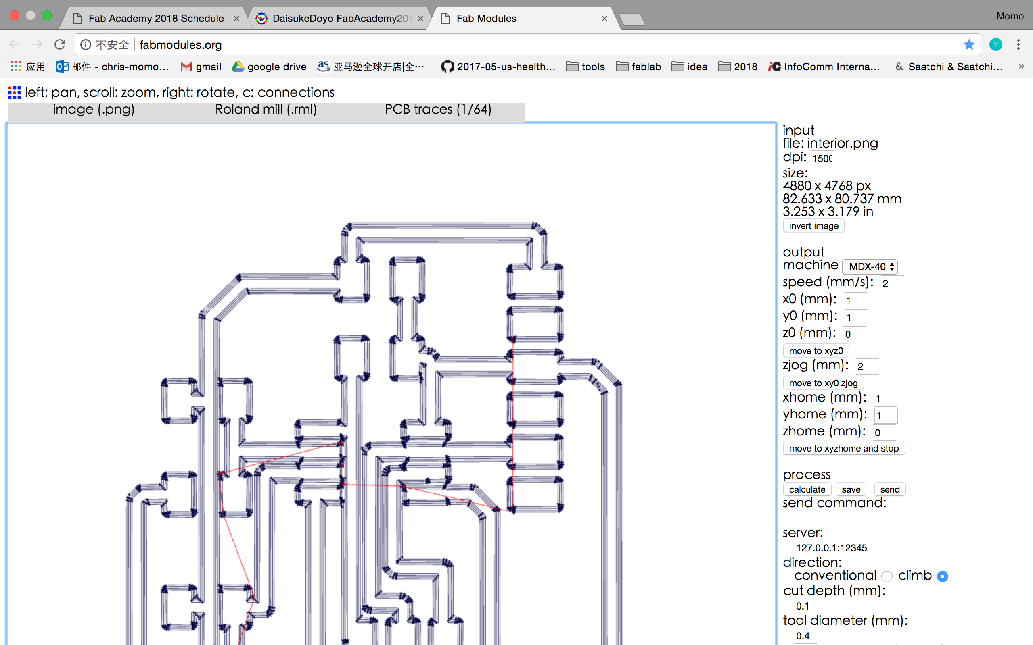Go back with the browser back arrow

point(15,44)
